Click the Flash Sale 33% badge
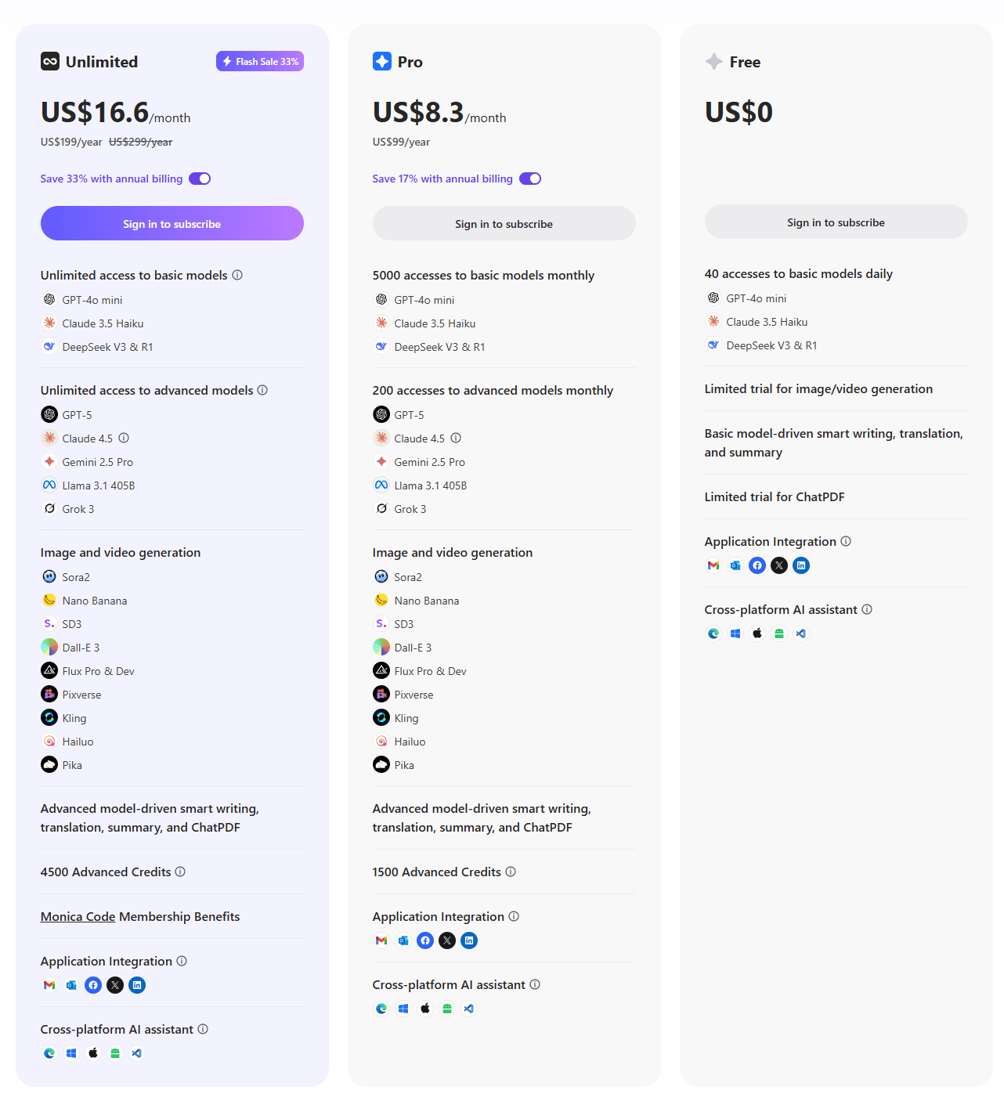 tap(260, 61)
